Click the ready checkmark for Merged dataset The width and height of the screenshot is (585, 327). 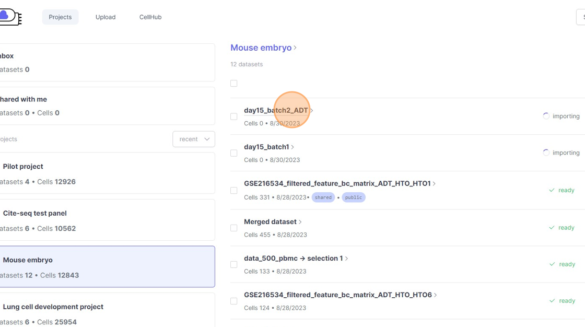point(552,228)
